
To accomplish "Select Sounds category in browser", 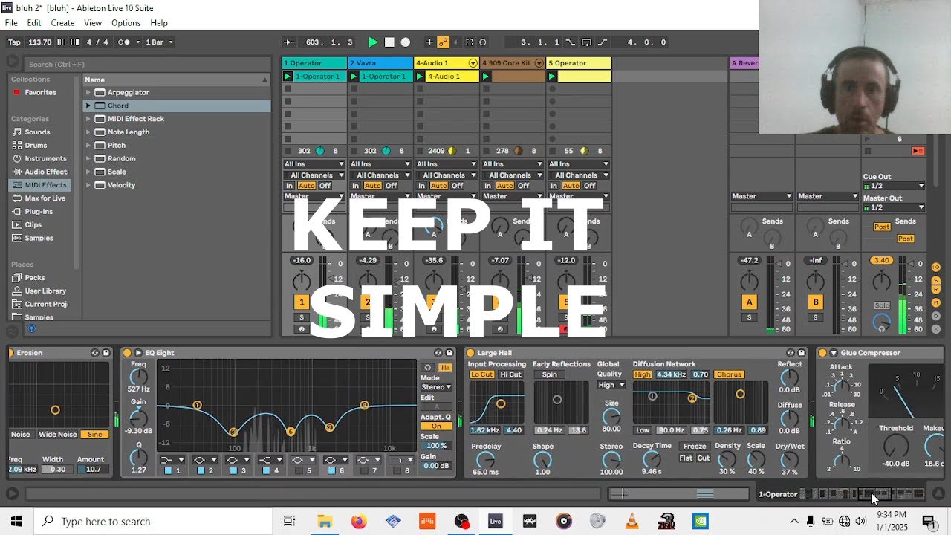I will [37, 132].
